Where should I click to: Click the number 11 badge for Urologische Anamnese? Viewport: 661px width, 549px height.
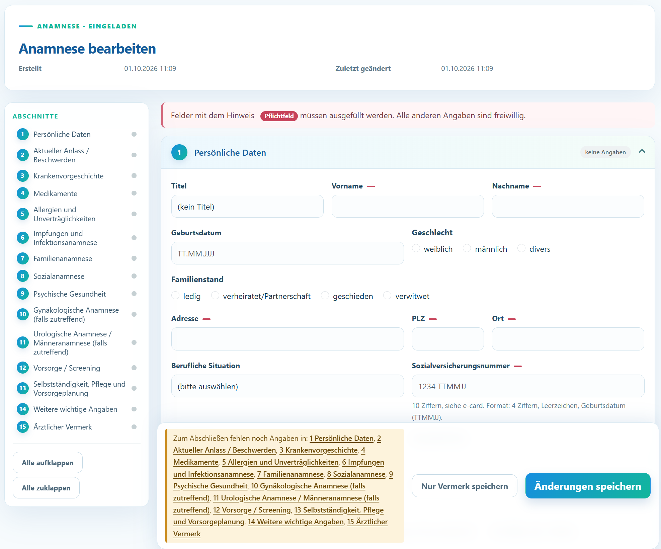tap(23, 342)
